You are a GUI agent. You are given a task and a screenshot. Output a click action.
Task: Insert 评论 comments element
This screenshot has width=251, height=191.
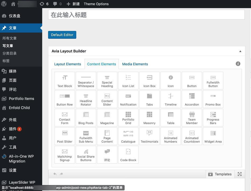[x=107, y=155]
